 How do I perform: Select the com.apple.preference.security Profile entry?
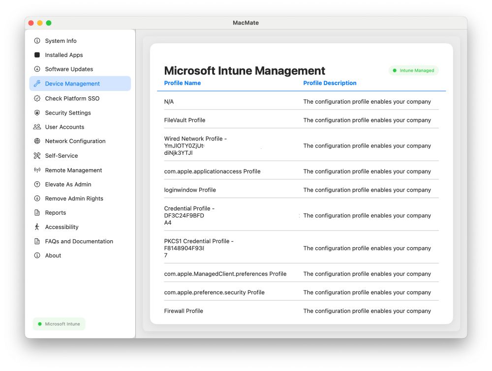(214, 292)
